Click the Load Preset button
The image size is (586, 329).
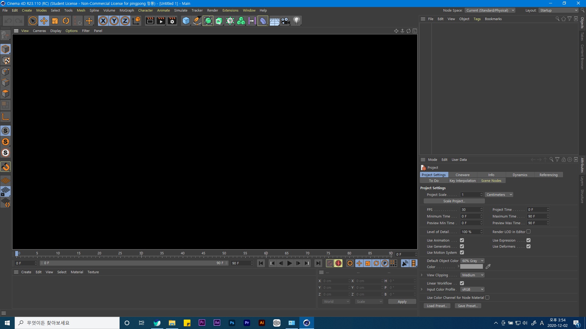(437, 306)
